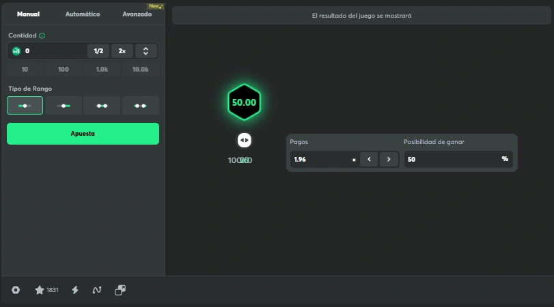Select the 10.0k quick amount
The image size is (554, 307).
pyautogui.click(x=140, y=70)
